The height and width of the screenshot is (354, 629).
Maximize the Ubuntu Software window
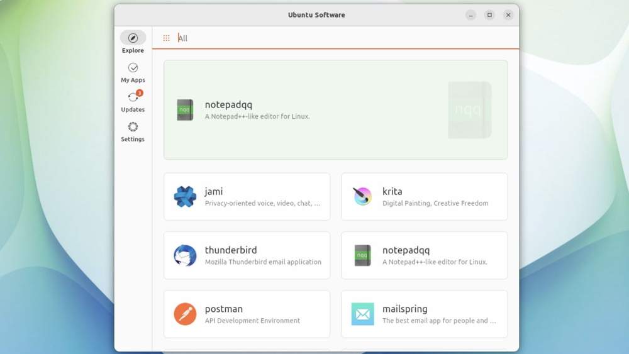(489, 15)
